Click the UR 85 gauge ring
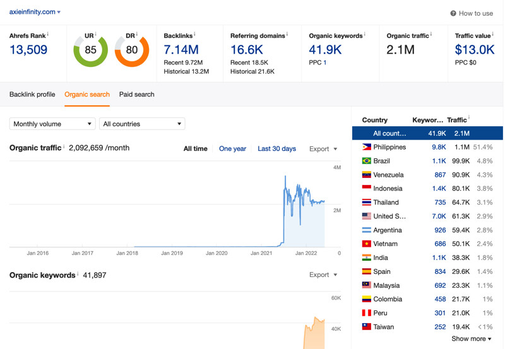 pos(90,51)
